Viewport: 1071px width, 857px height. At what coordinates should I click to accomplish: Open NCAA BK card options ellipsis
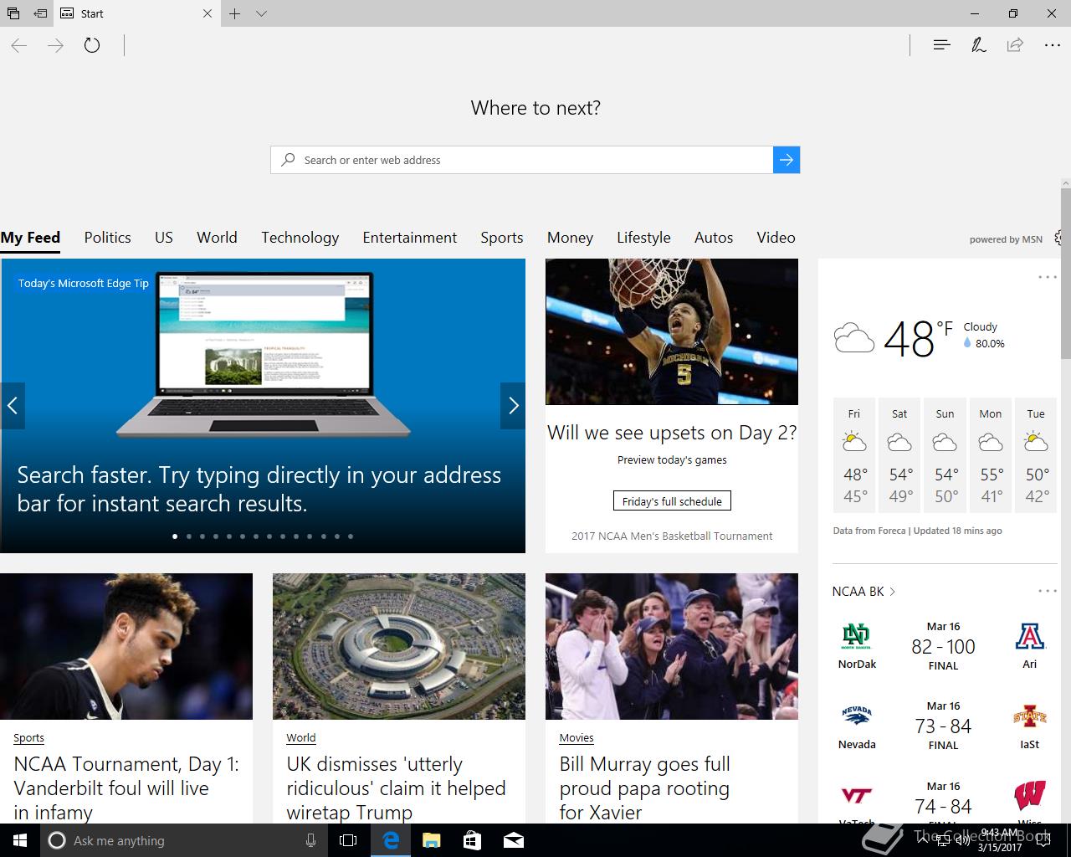[x=1048, y=591]
